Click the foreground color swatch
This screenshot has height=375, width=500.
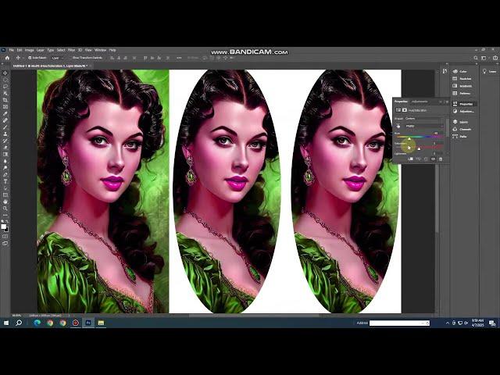3,227
